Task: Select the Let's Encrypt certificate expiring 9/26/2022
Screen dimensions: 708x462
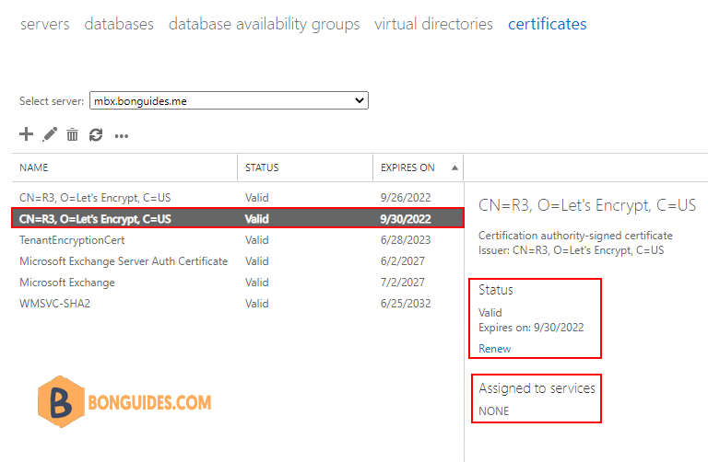Action: (x=238, y=198)
